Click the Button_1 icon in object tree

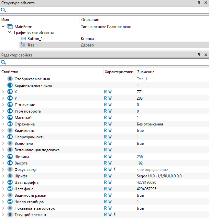click(x=23, y=39)
